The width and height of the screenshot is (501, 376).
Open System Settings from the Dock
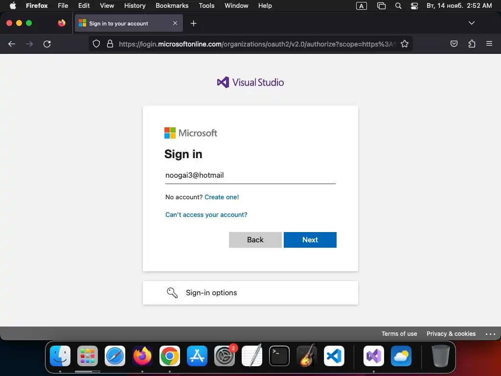coord(224,356)
